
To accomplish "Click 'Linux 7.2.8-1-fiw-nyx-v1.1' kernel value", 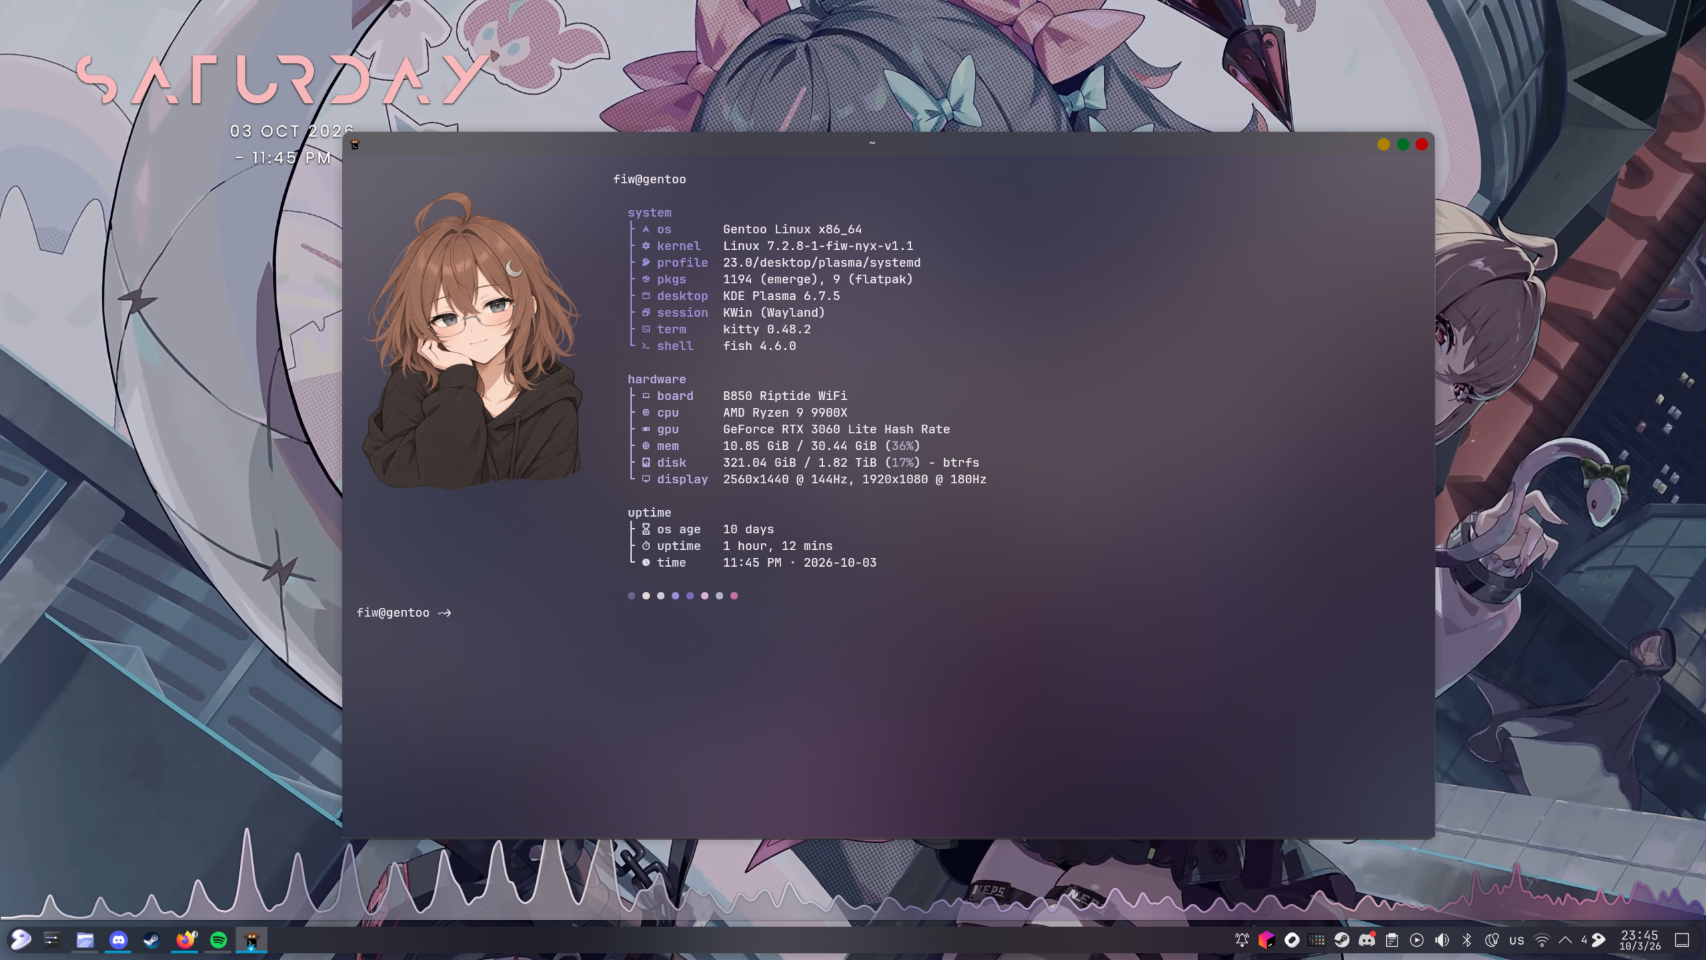I will tap(818, 246).
